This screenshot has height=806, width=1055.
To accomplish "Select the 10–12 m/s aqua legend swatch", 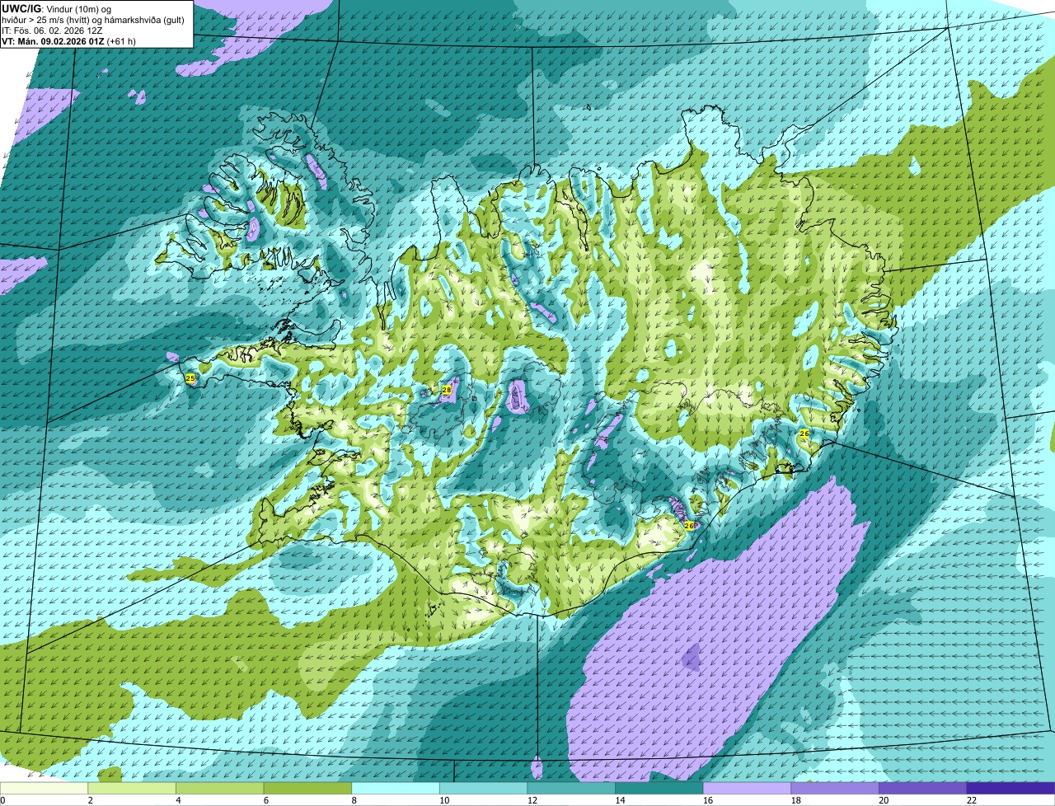I will point(484,788).
